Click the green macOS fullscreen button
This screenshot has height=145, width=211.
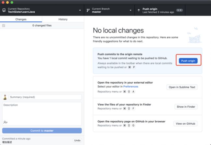coord(12,2)
